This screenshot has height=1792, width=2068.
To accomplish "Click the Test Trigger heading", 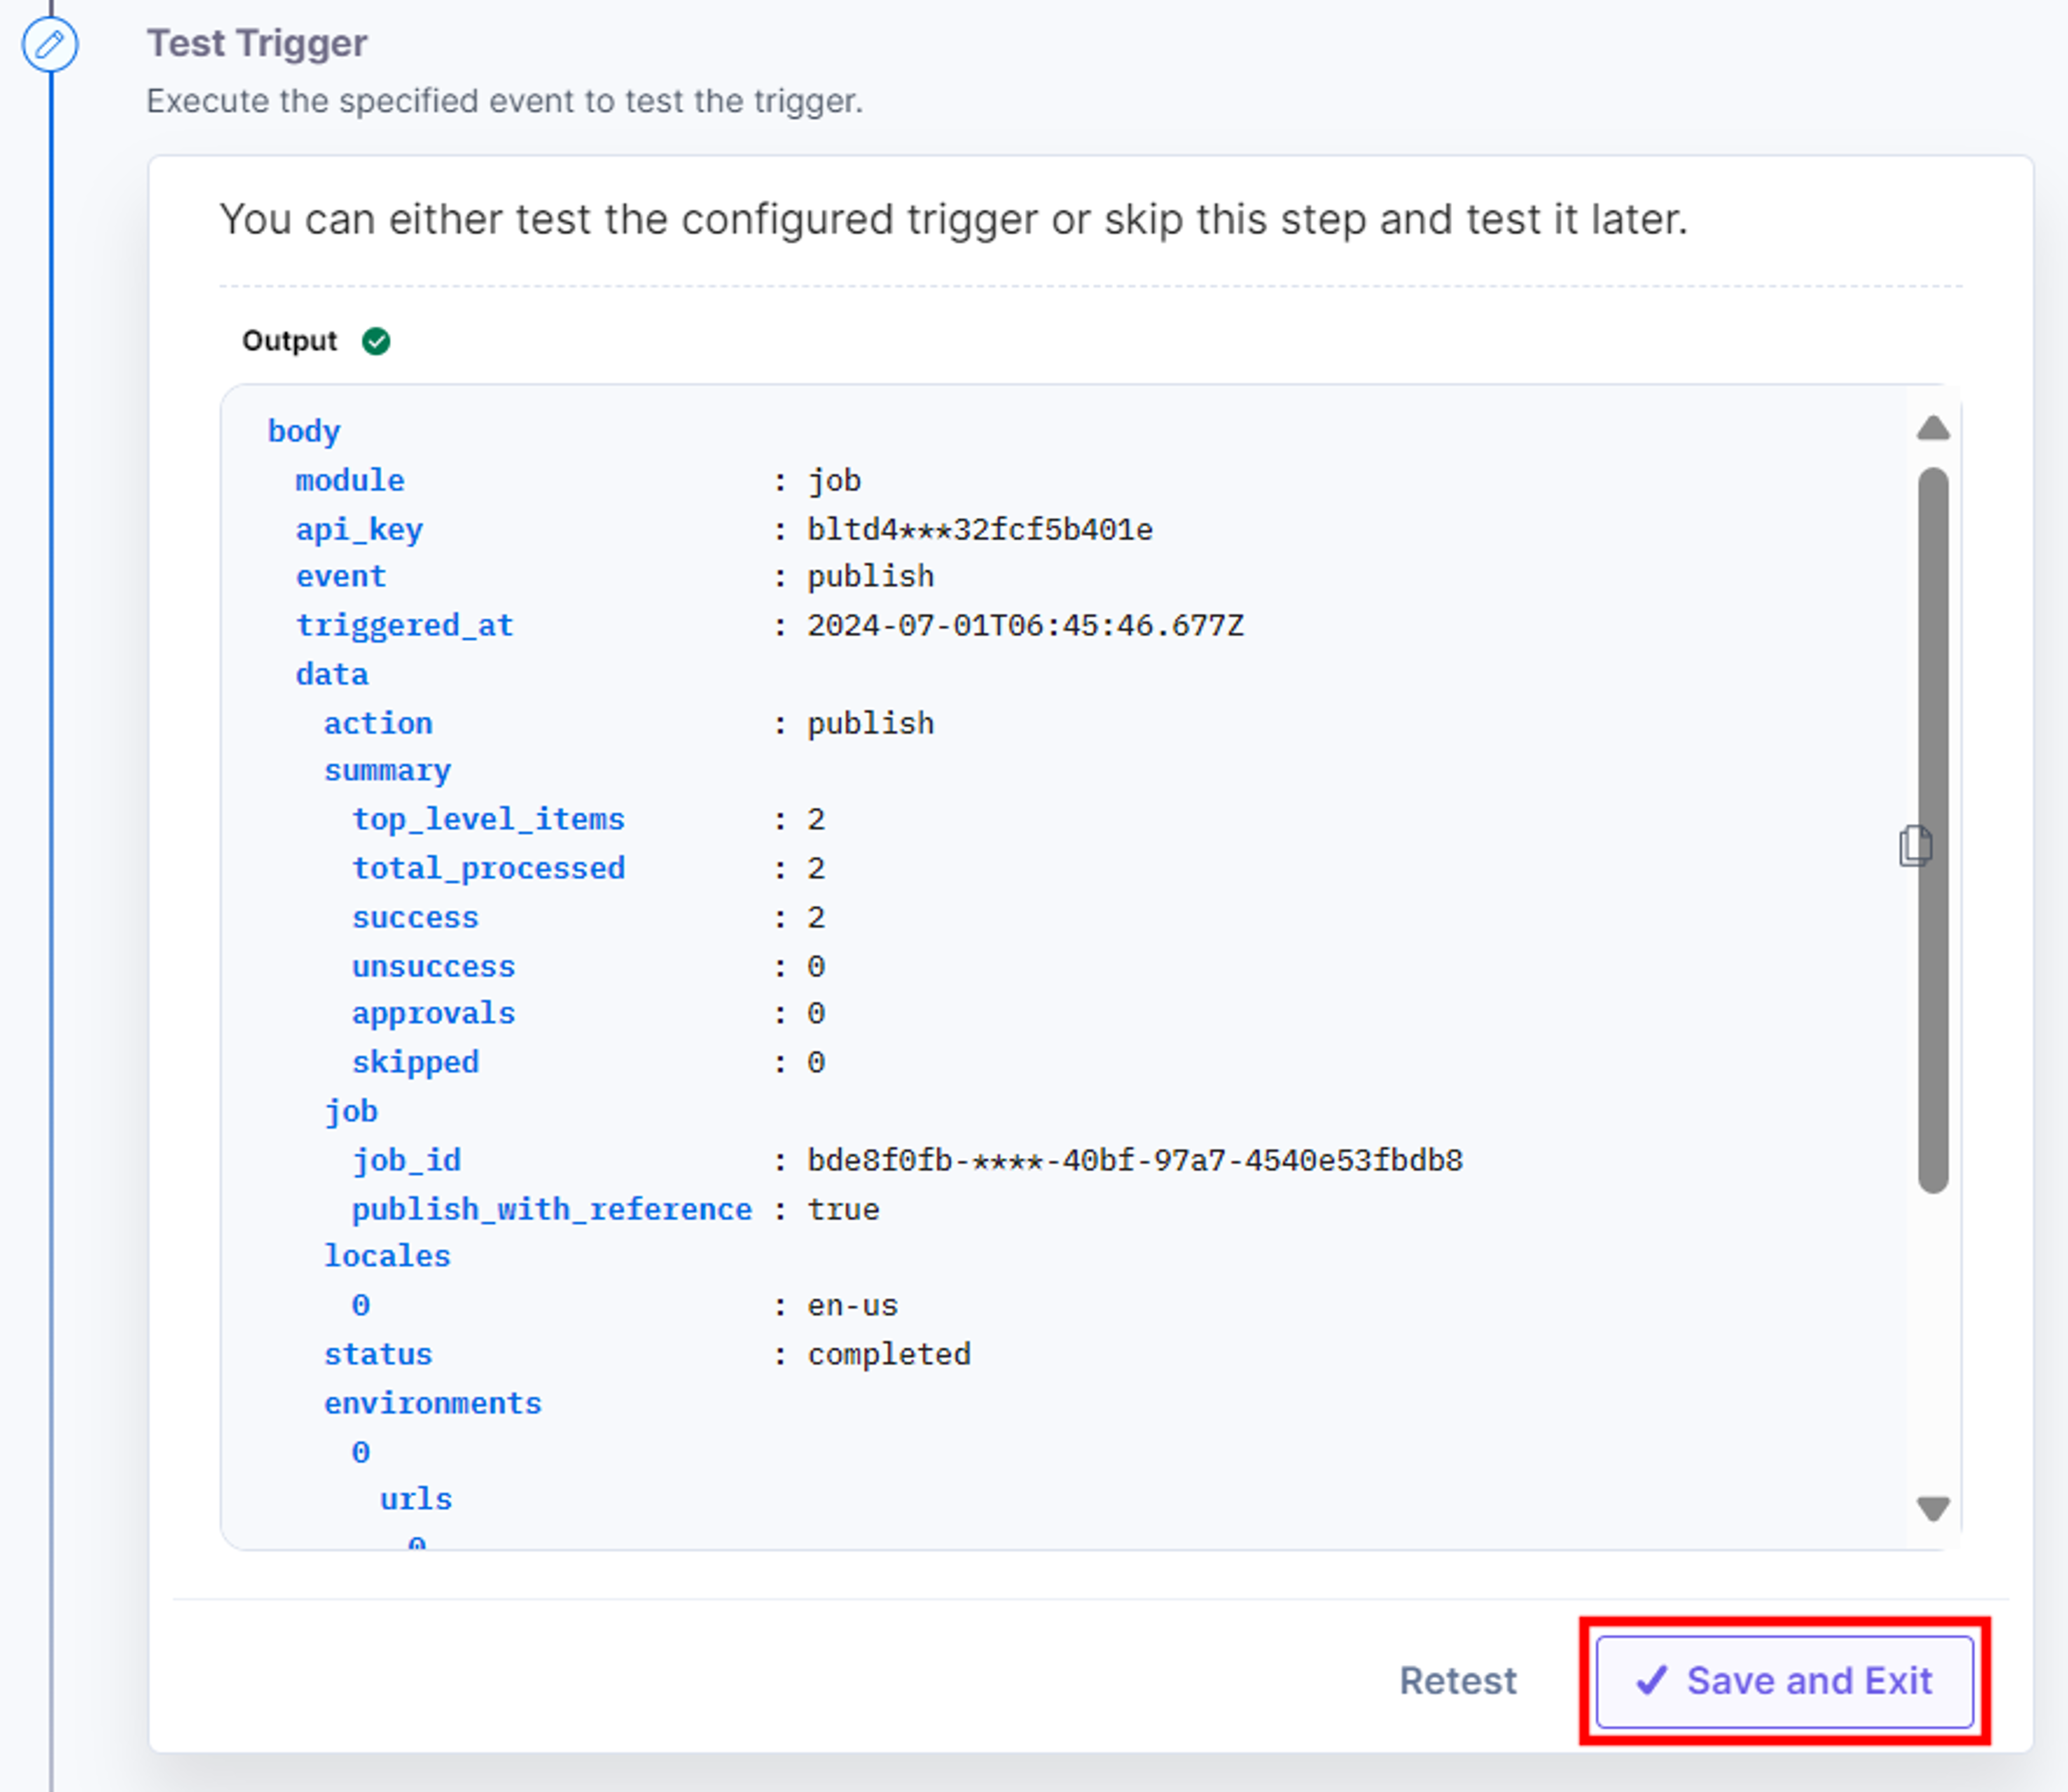I will pos(257,43).
